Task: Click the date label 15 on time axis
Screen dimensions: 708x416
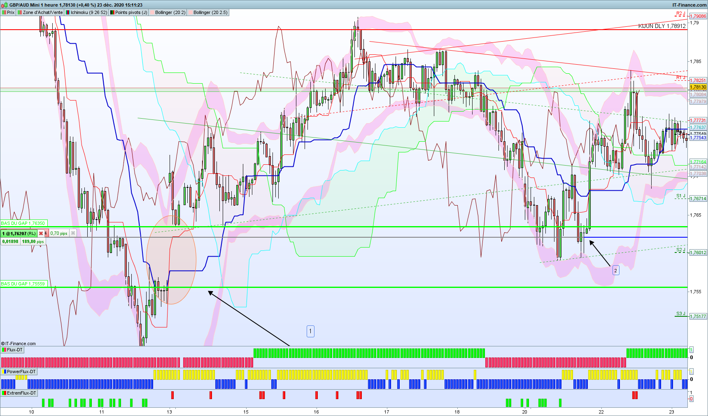Action: (246, 411)
